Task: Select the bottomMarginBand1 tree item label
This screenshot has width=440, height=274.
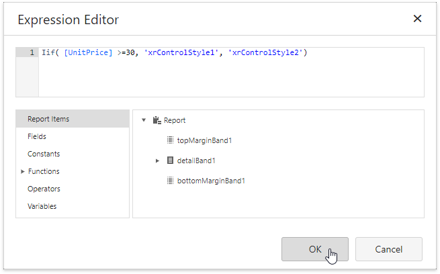Action: coord(211,181)
